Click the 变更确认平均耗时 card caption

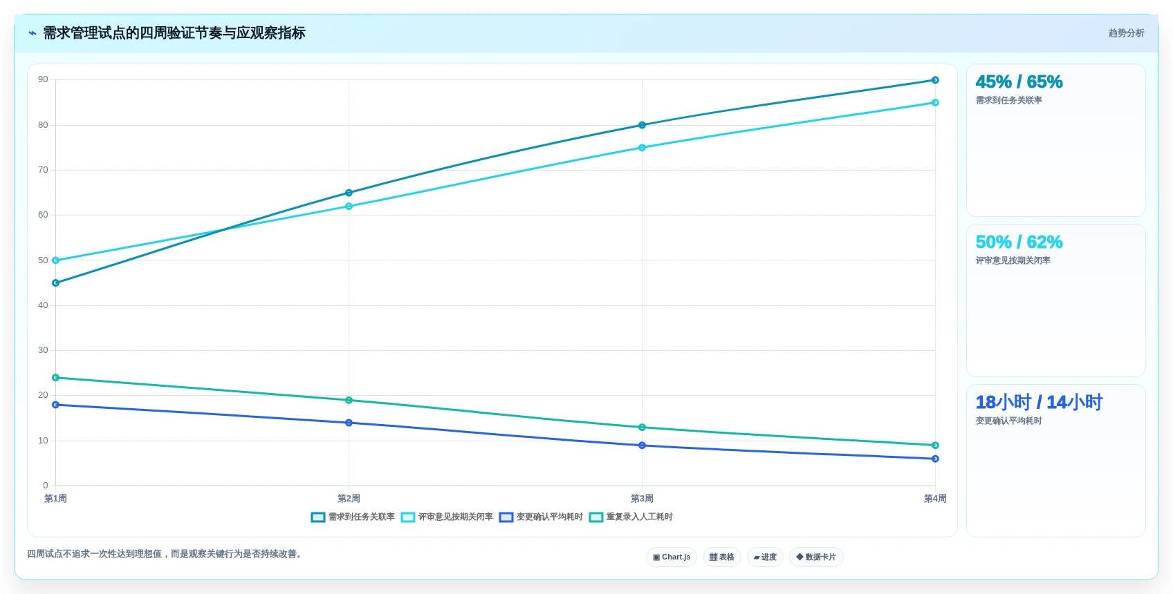pos(1008,421)
